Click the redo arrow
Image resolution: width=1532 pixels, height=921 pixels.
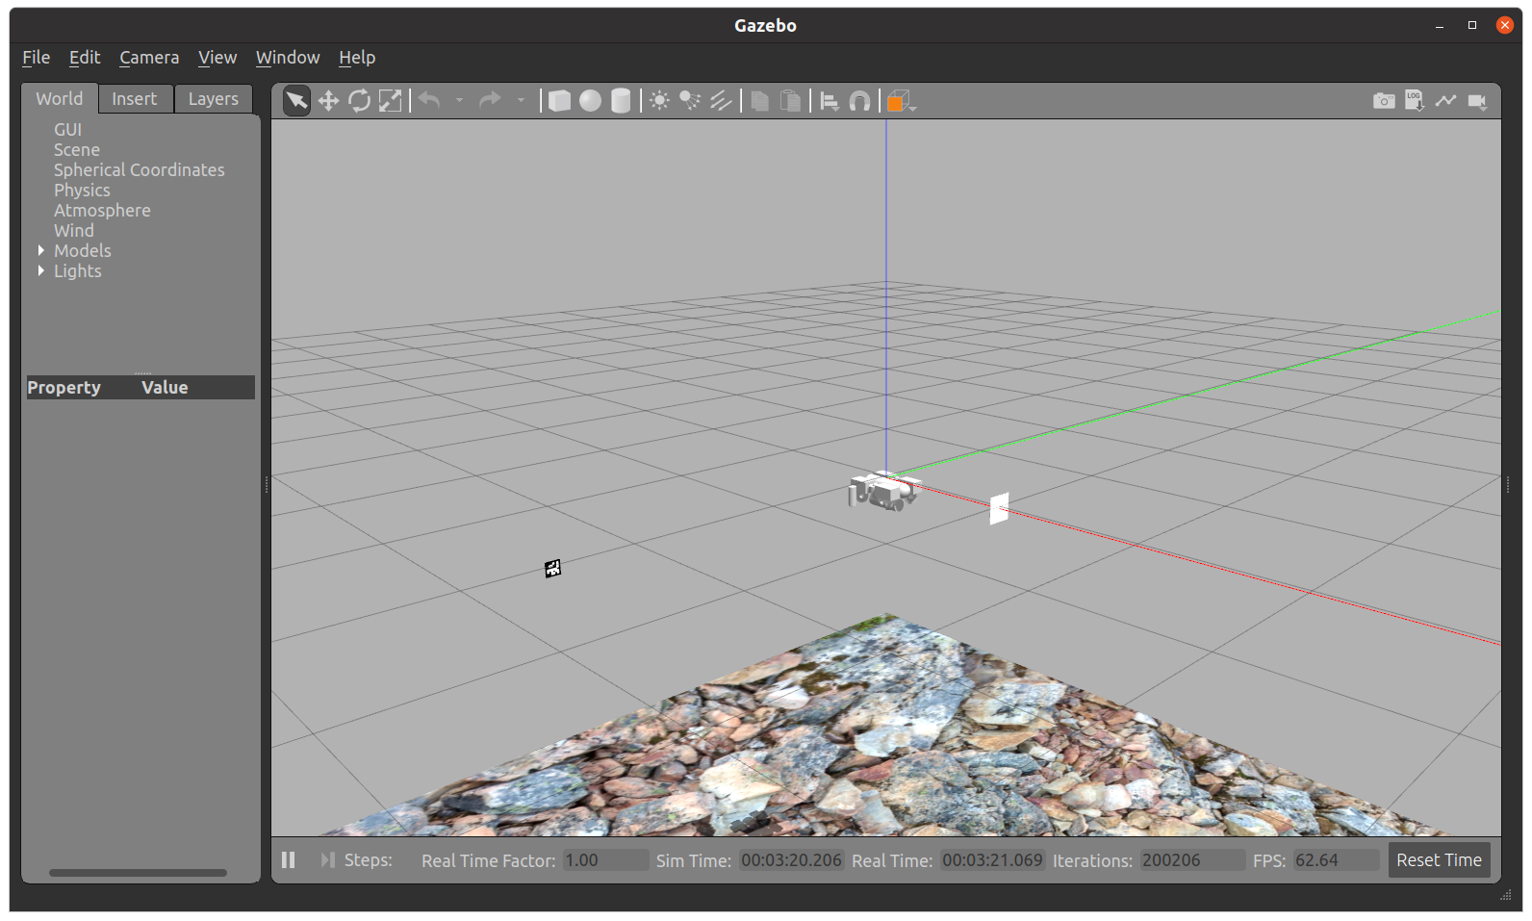(x=490, y=100)
